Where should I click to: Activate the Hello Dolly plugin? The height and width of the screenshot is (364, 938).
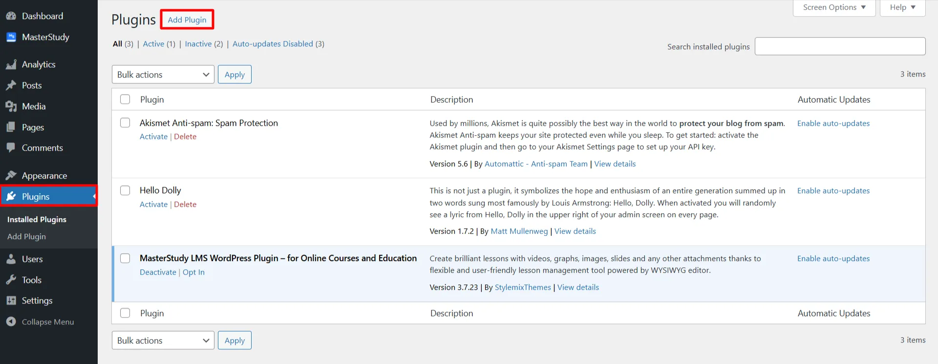[153, 204]
